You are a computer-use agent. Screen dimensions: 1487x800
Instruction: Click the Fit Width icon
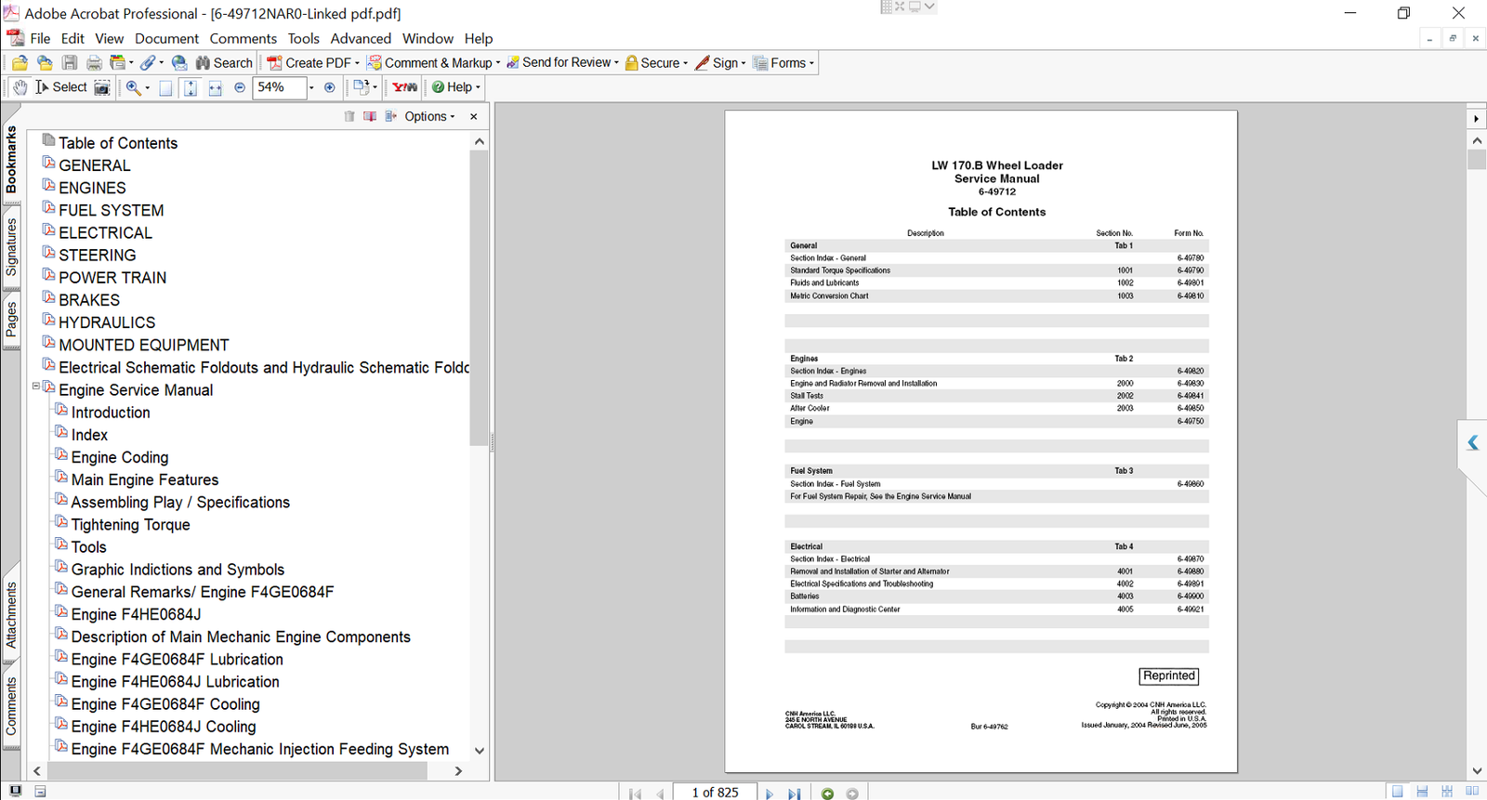click(215, 87)
